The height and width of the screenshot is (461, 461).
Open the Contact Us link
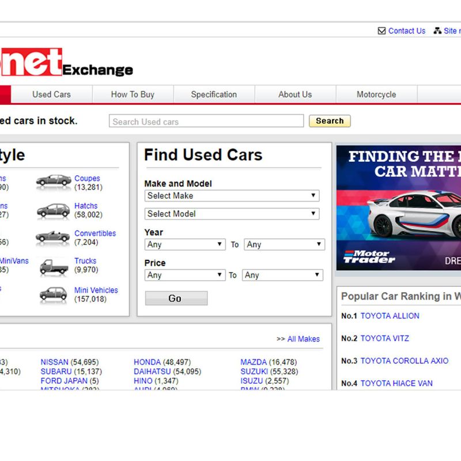tap(407, 31)
